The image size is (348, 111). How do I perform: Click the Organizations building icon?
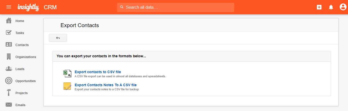(9, 57)
